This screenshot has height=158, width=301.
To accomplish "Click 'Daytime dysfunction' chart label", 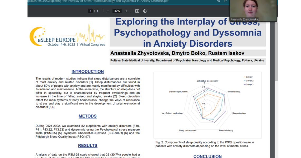I will pyautogui.click(x=178, y=92).
